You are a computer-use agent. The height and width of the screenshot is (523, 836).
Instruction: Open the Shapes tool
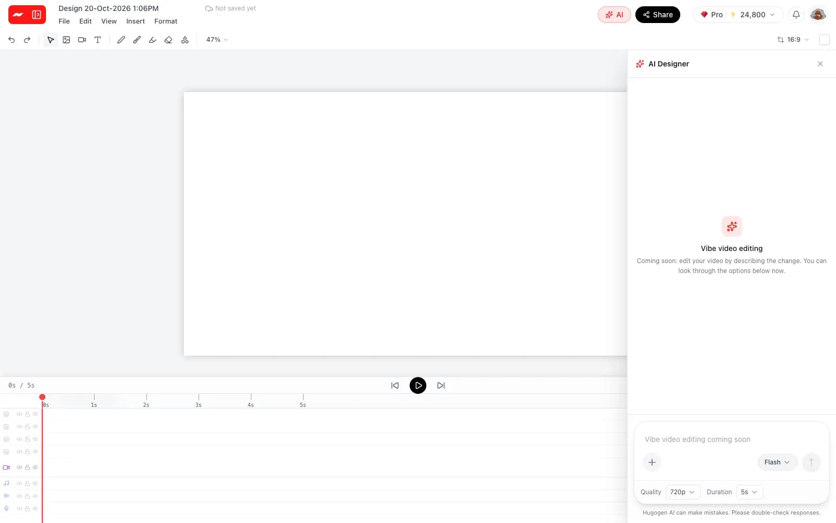(x=185, y=40)
